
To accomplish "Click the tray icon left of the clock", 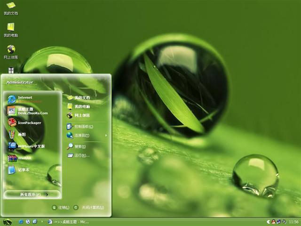I will 284,222.
